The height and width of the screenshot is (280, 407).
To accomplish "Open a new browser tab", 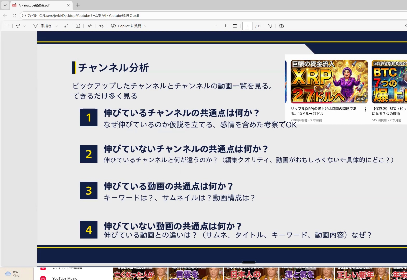I will click(78, 5).
